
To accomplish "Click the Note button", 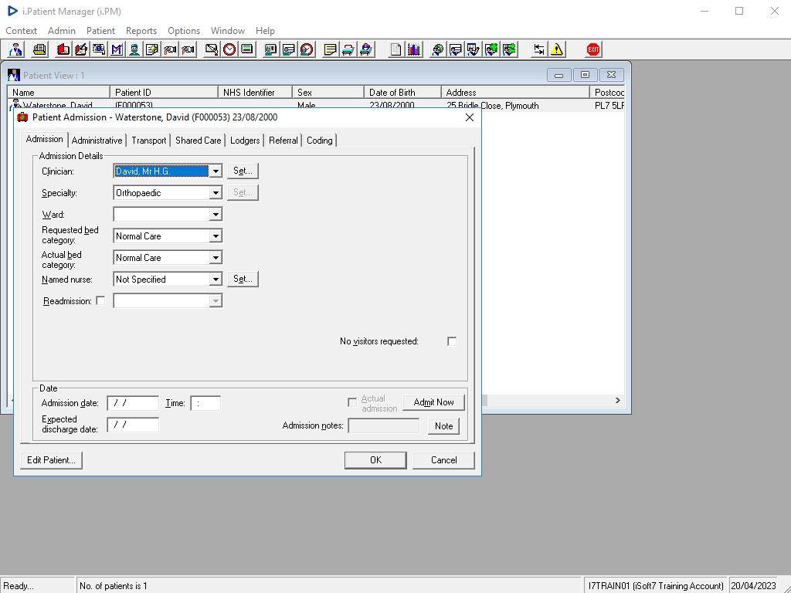I will pyautogui.click(x=444, y=426).
